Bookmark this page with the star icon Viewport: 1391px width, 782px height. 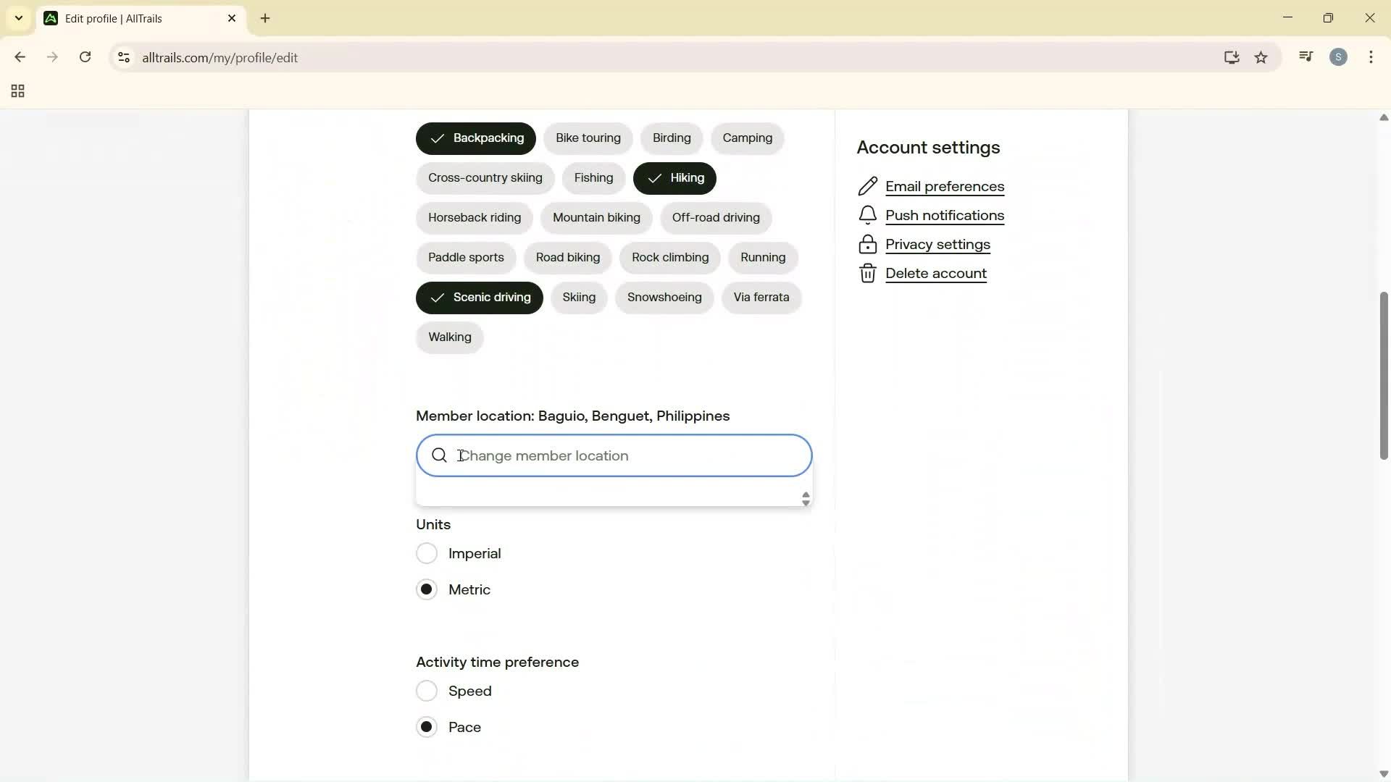[x=1261, y=57]
